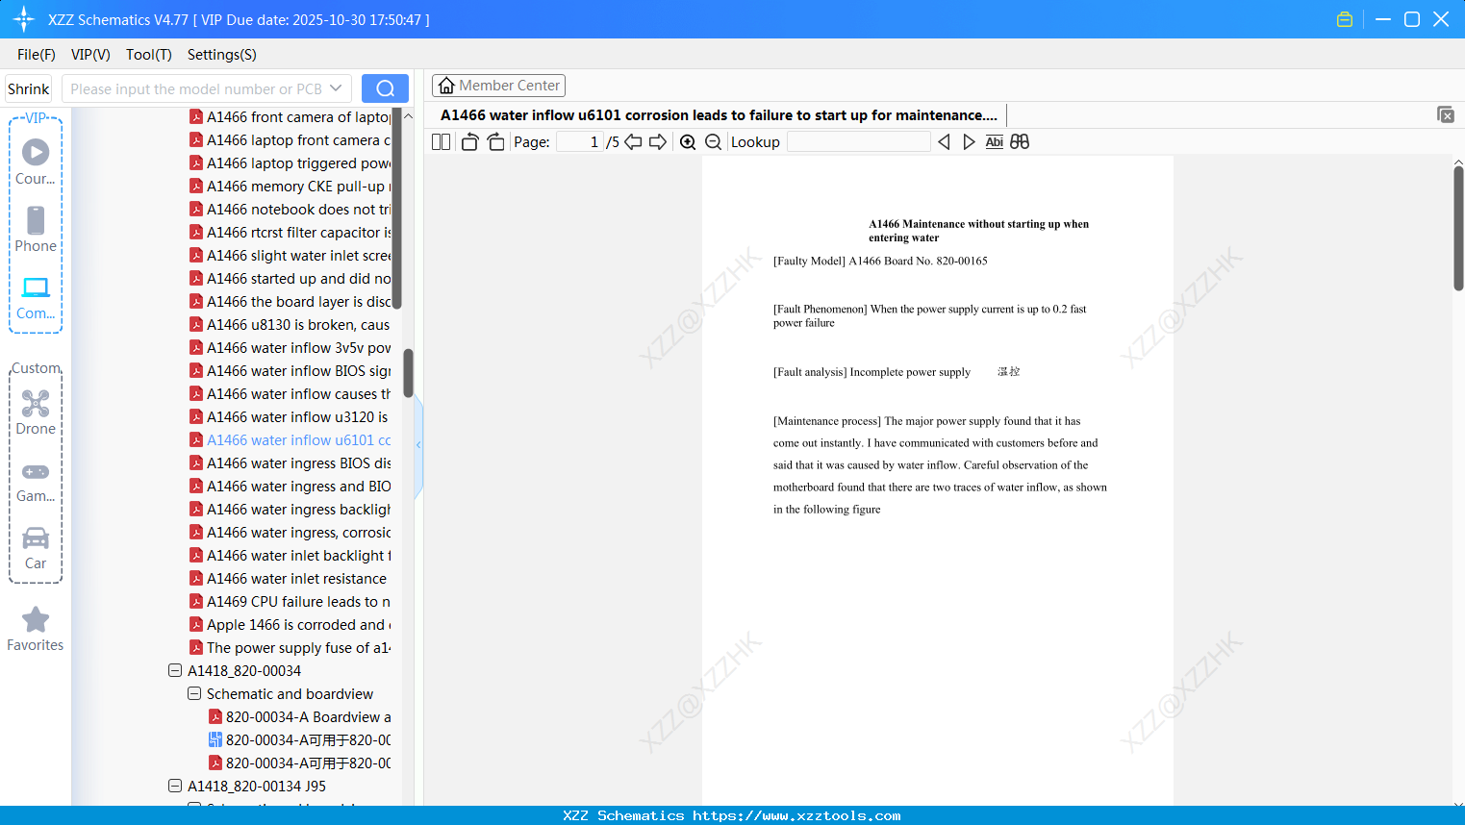1465x825 pixels.
Task: Open the VIP menu
Action: [90, 55]
